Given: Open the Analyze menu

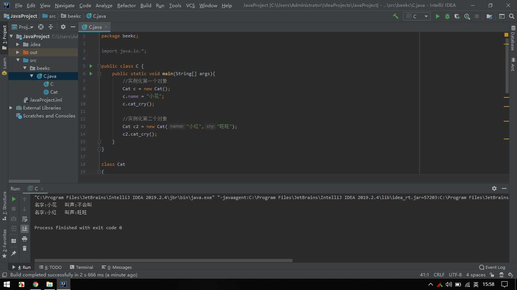Looking at the screenshot, I should click(104, 6).
